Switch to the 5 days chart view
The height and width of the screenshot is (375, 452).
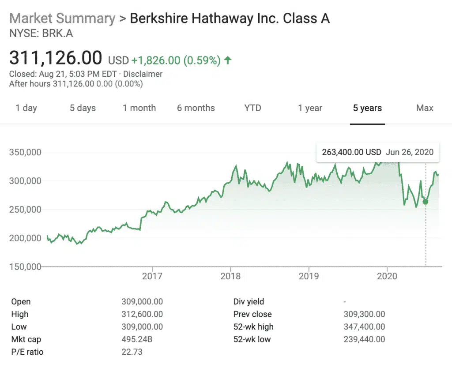coord(82,108)
